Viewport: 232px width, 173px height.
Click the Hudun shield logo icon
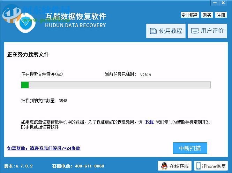coord(25,23)
